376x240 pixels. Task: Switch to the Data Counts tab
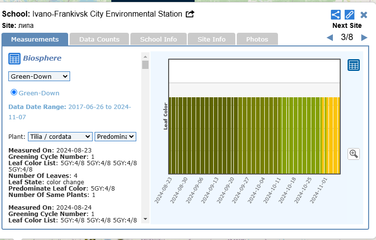pos(99,39)
